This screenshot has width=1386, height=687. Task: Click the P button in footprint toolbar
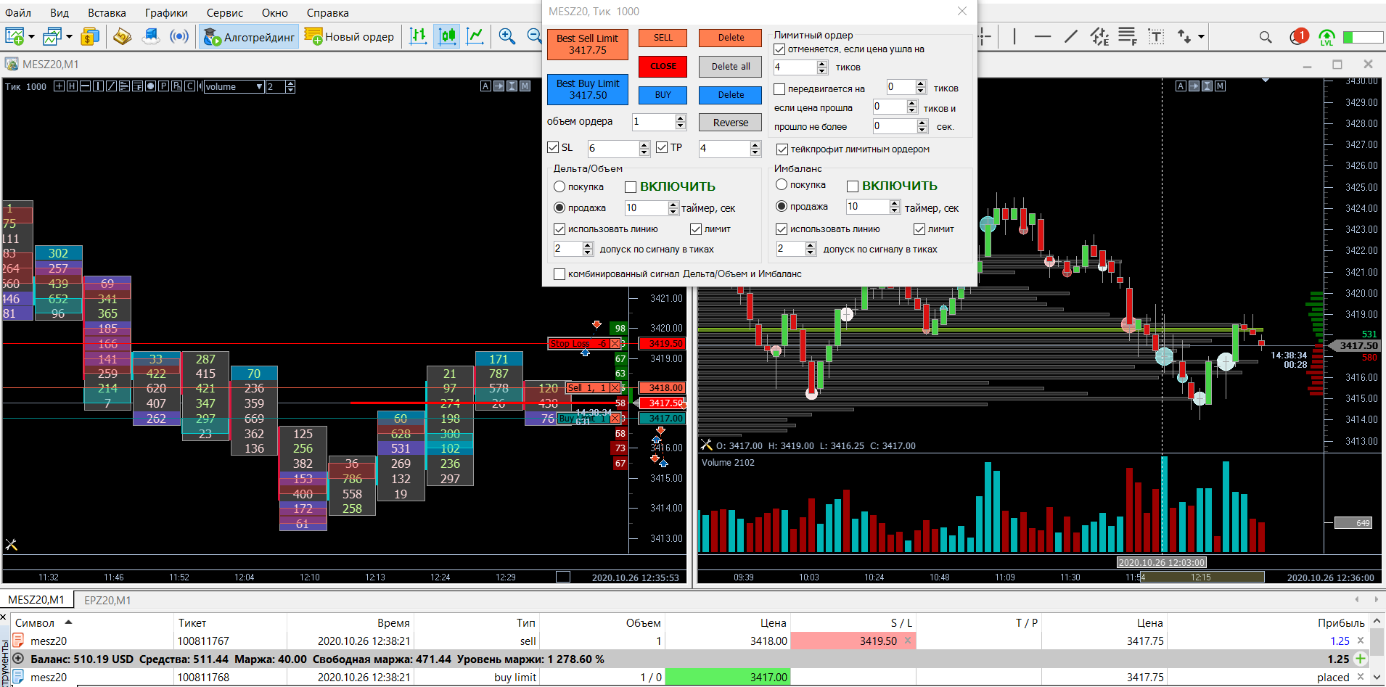[x=163, y=86]
